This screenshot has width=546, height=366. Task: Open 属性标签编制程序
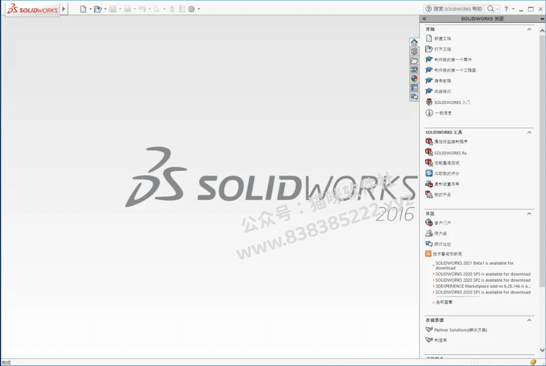(x=451, y=142)
